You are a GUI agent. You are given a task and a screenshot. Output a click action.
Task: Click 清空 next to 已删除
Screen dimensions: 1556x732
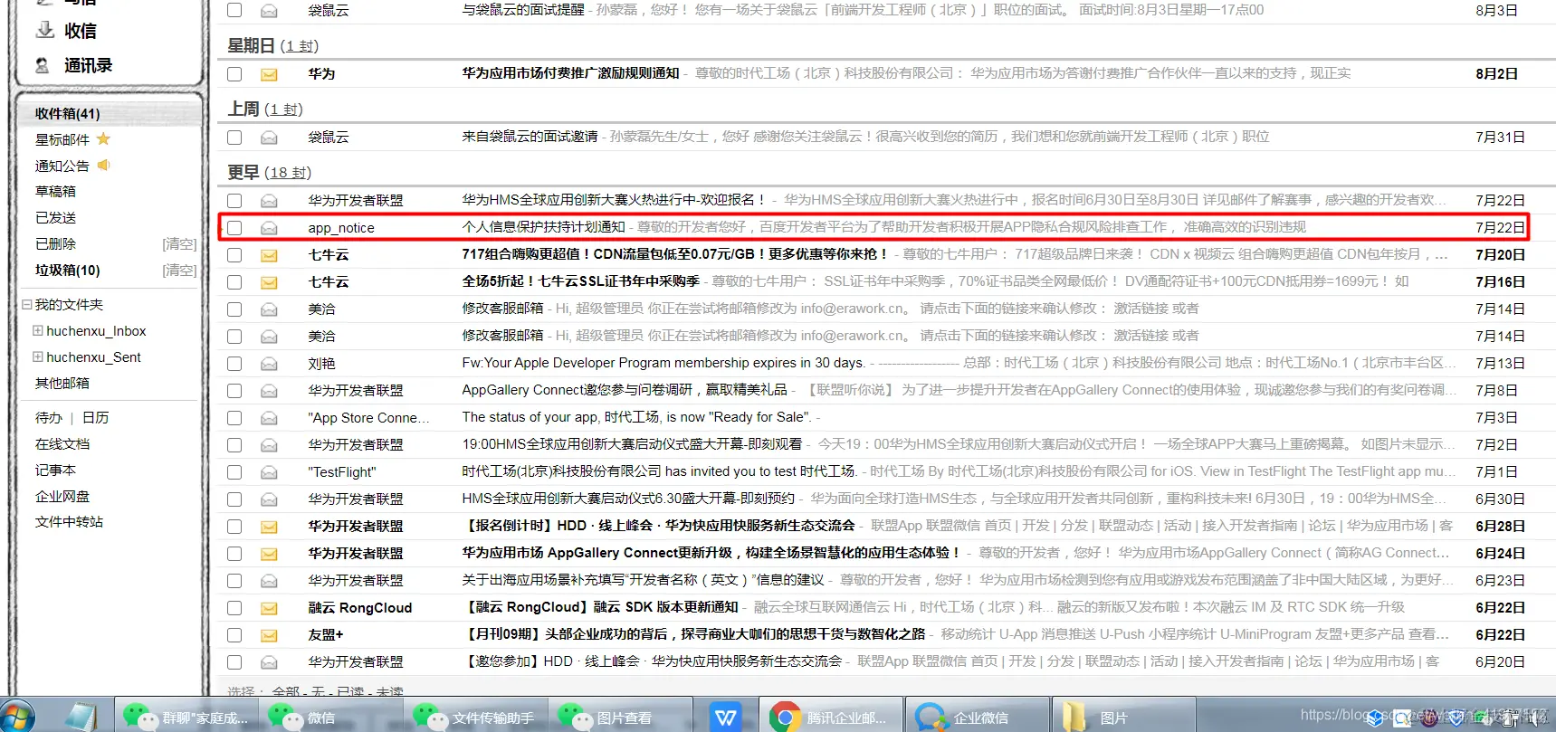click(x=179, y=243)
